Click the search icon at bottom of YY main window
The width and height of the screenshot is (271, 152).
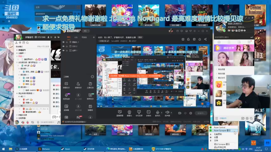coord(251,119)
